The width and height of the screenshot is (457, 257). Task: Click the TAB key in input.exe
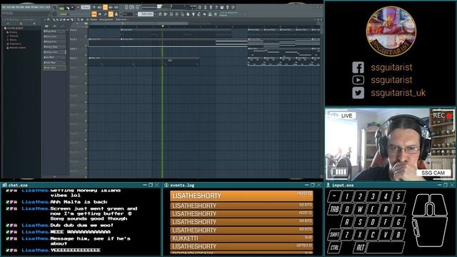[334, 209]
